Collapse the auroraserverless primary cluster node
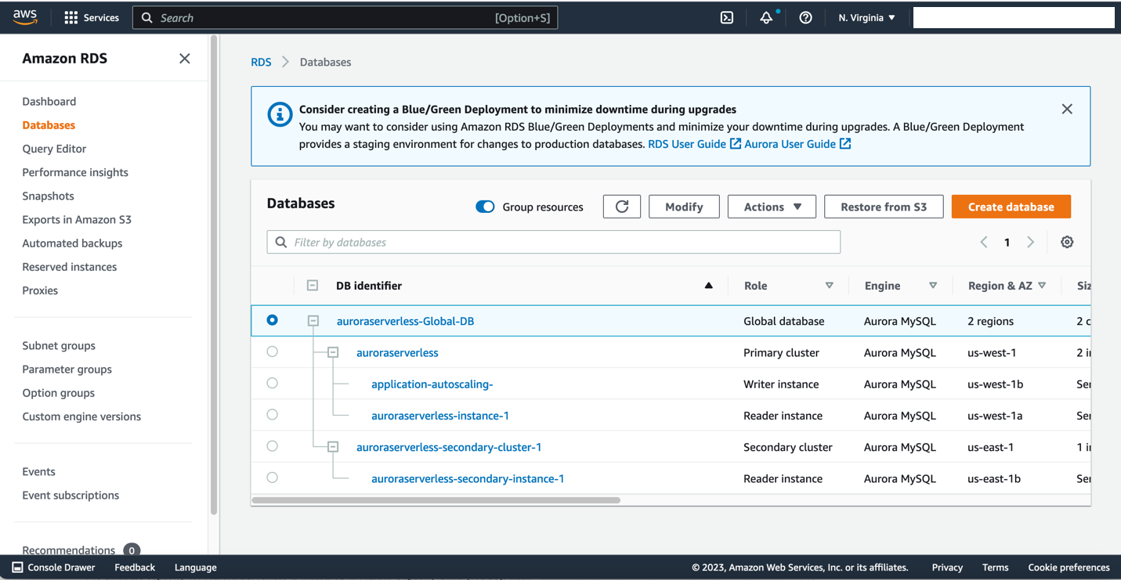 tap(333, 352)
